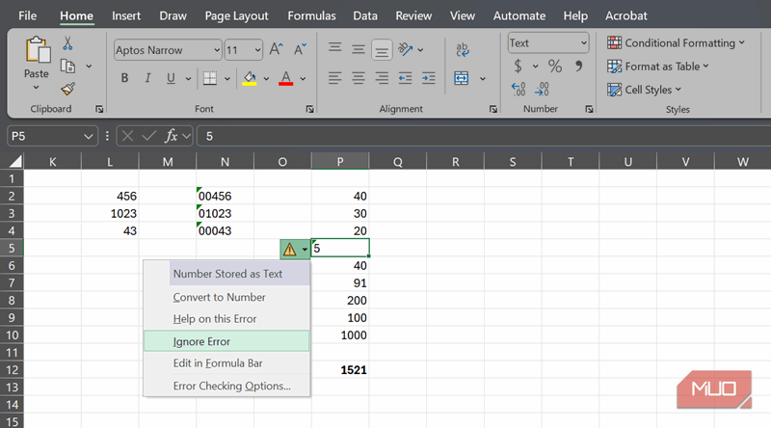Open Error Checking Options
This screenshot has height=428, width=771.
(x=226, y=386)
